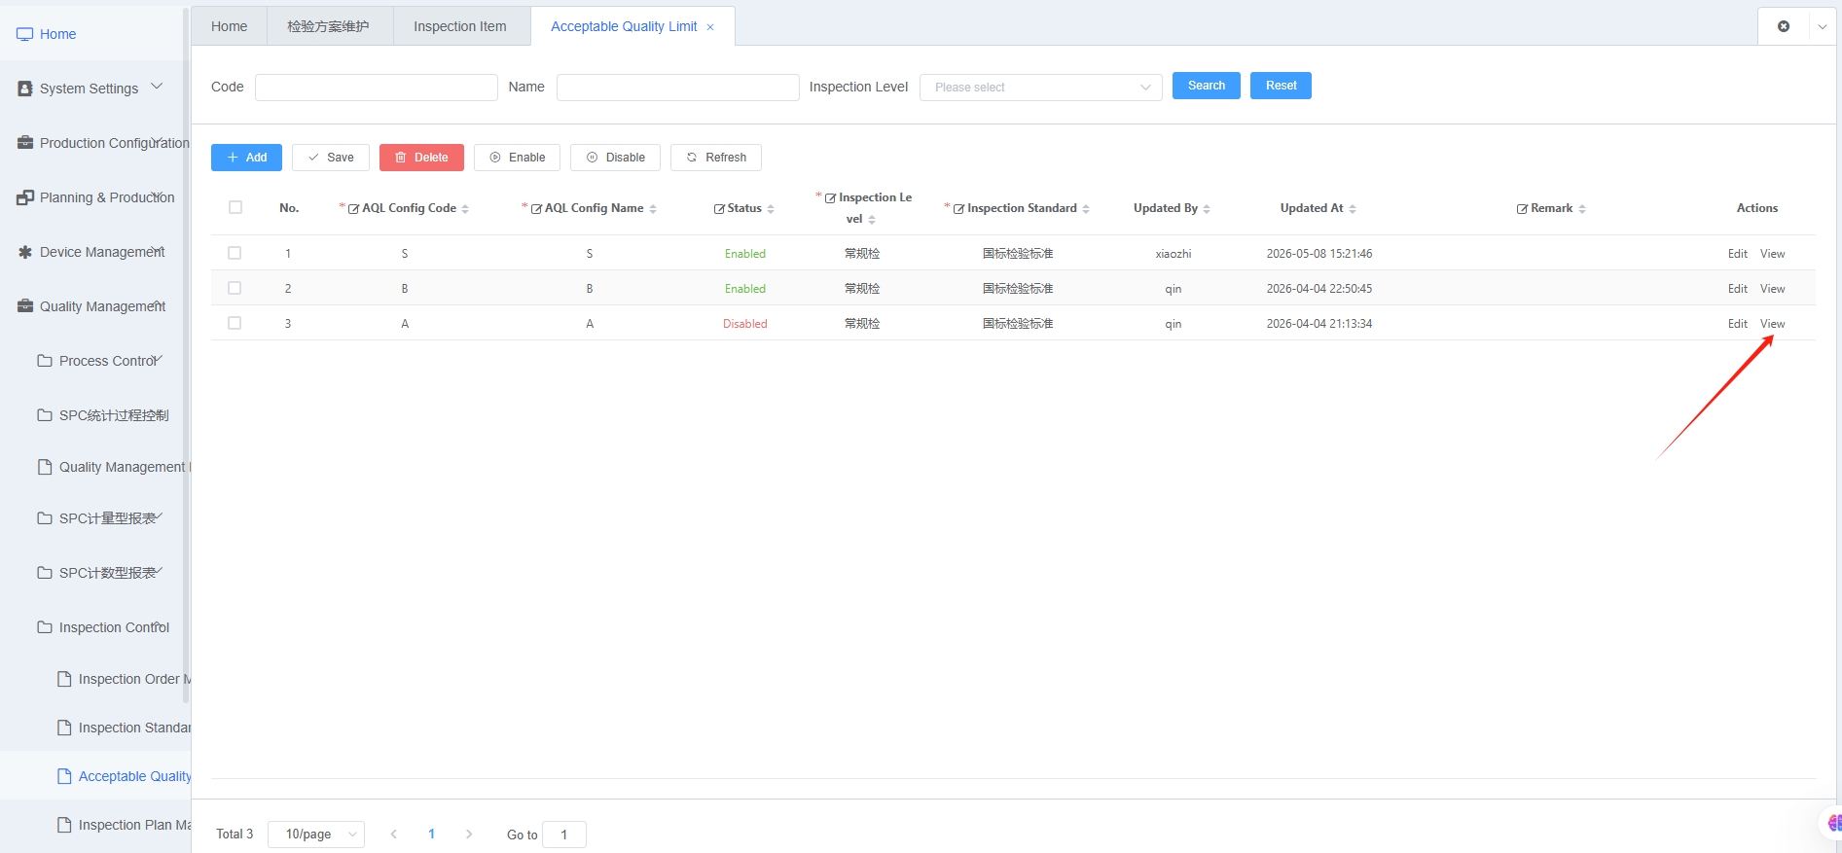This screenshot has height=853, width=1842.
Task: Collapse the Quality Management menu
Action: coord(157,304)
